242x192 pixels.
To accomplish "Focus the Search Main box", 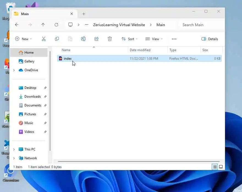I will [201, 25].
